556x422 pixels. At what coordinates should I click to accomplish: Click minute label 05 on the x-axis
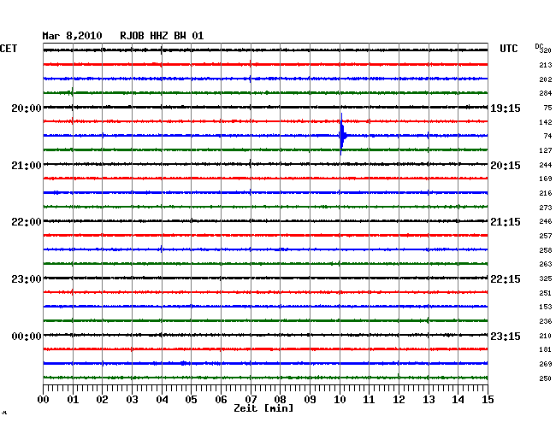tap(191, 400)
